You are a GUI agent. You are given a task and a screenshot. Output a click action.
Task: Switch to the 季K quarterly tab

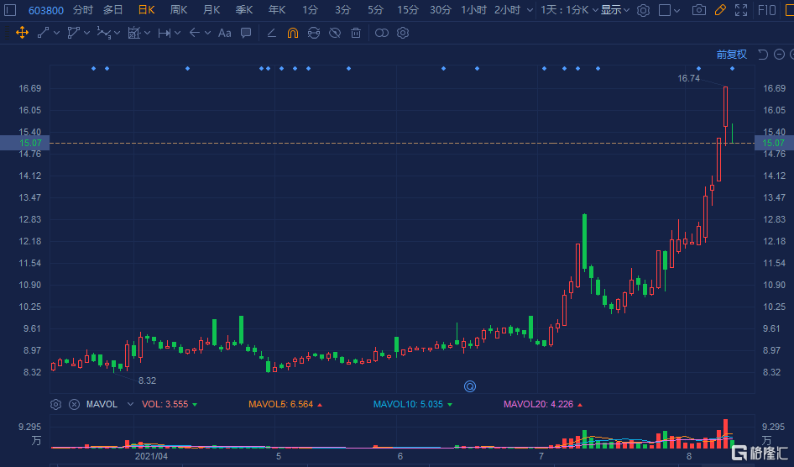244,10
